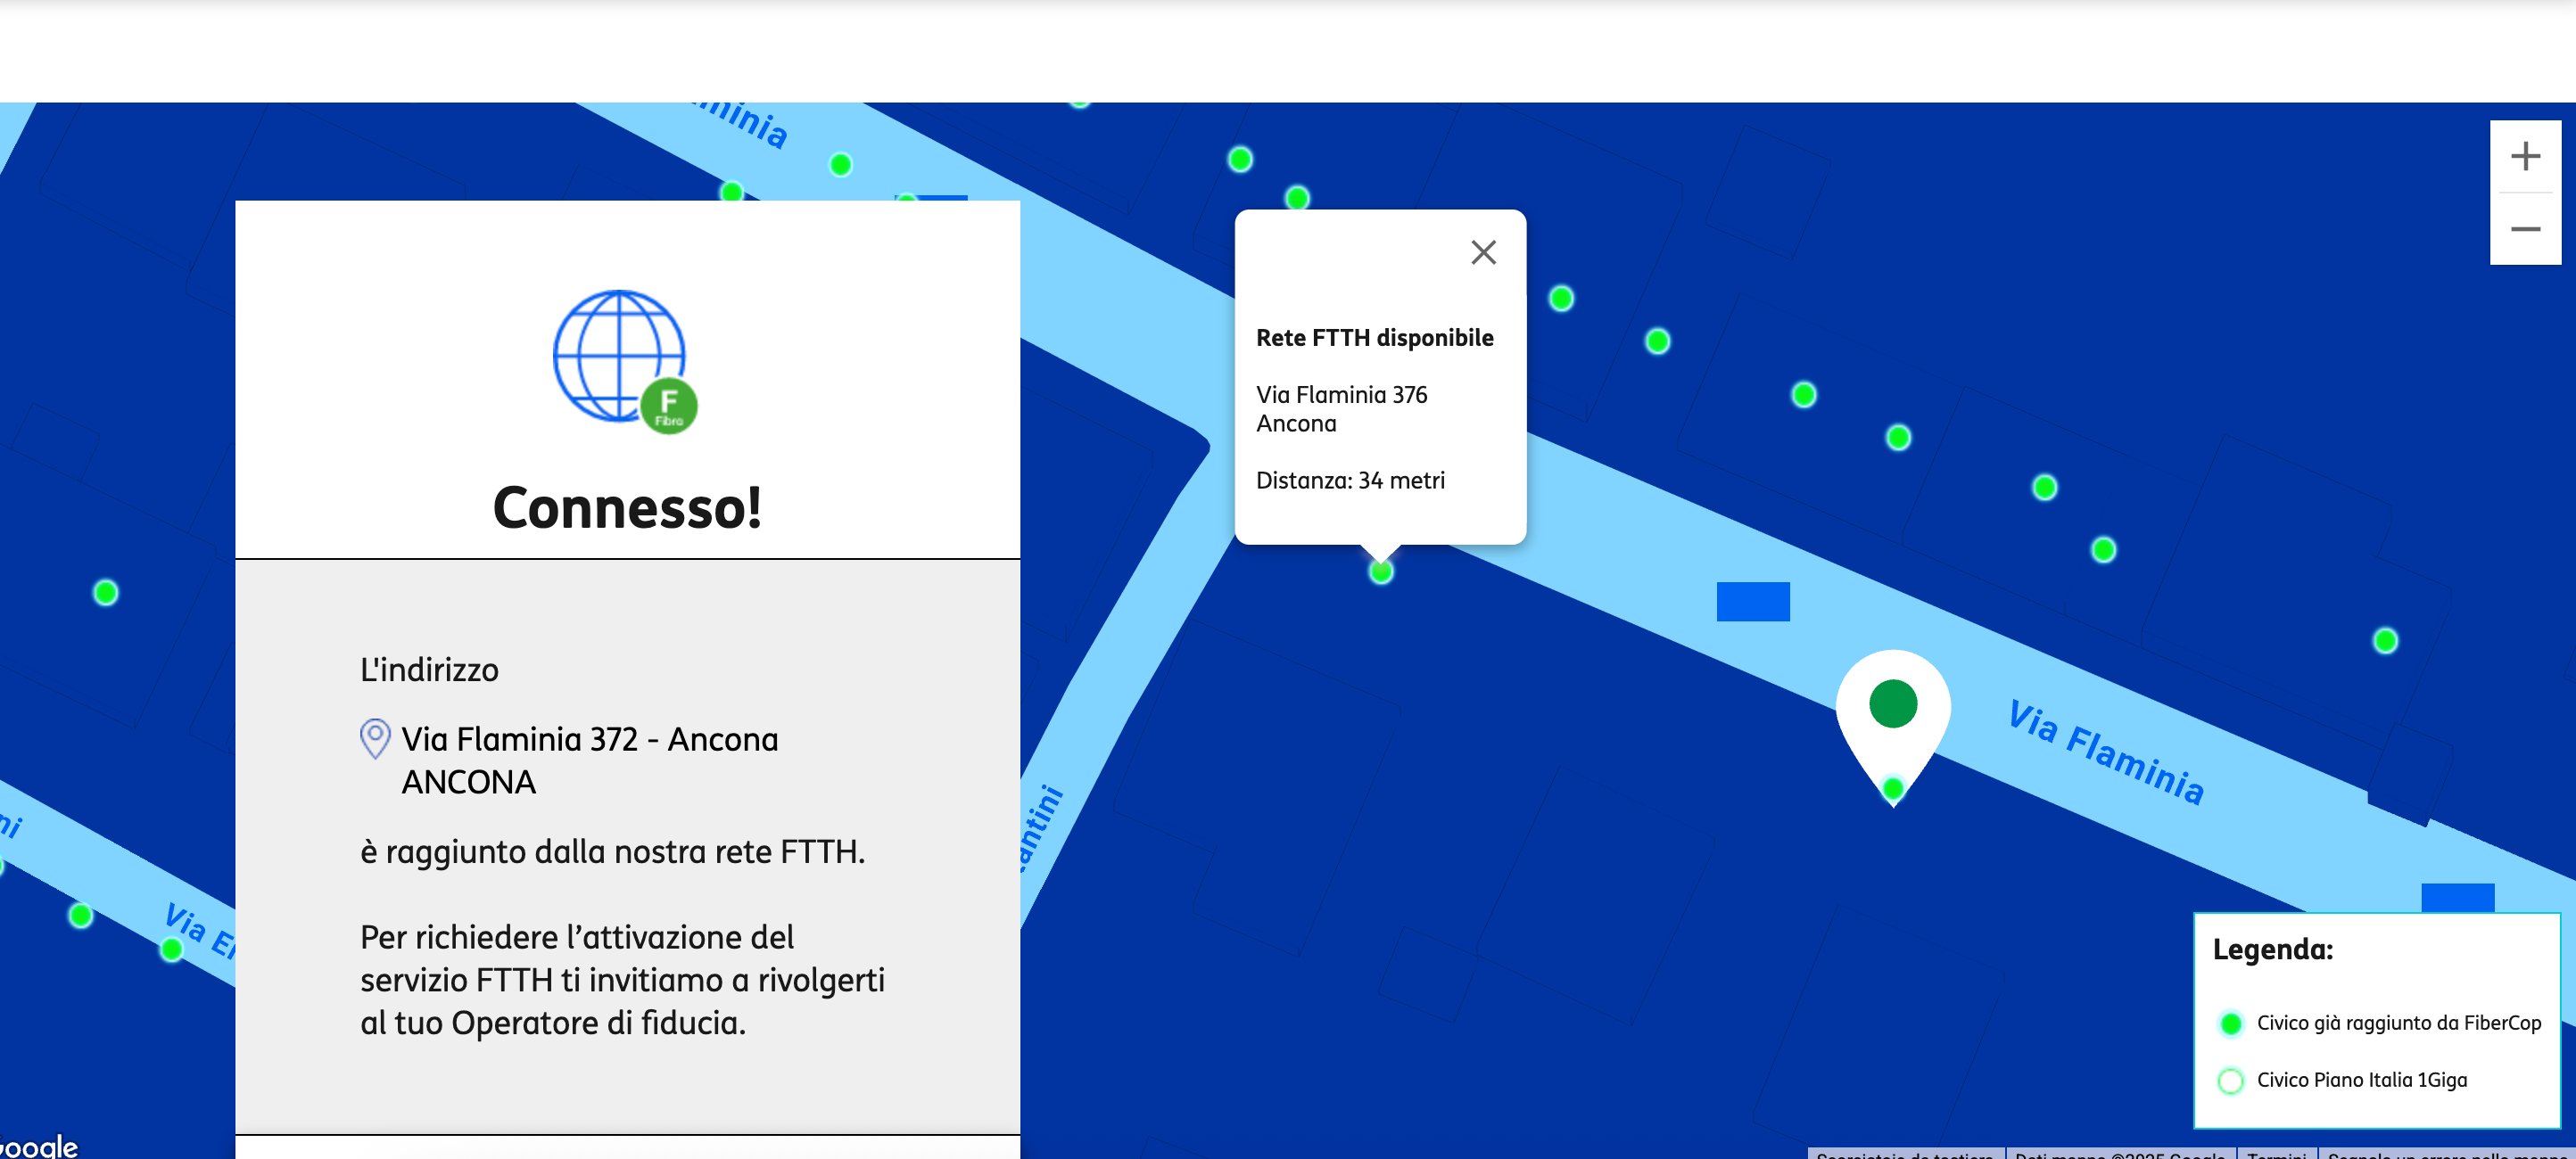Click the green legend dot for FiberCop civico
This screenshot has width=2576, height=1159.
click(2230, 1023)
